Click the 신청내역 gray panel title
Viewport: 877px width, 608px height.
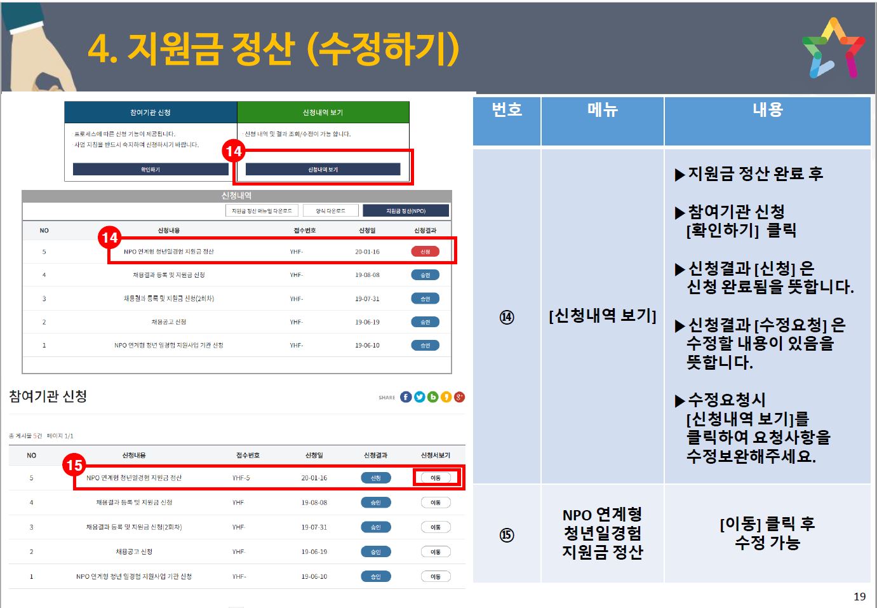pos(236,196)
